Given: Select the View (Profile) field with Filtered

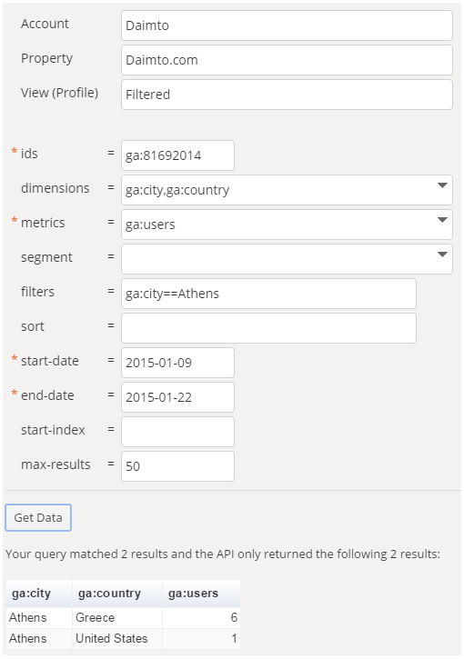Looking at the screenshot, I should click(x=287, y=95).
